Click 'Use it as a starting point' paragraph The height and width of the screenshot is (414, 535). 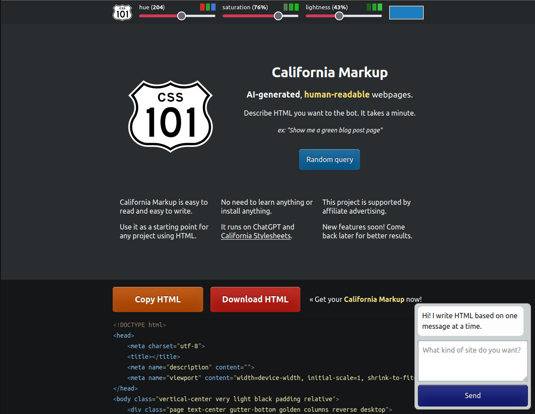click(x=164, y=231)
